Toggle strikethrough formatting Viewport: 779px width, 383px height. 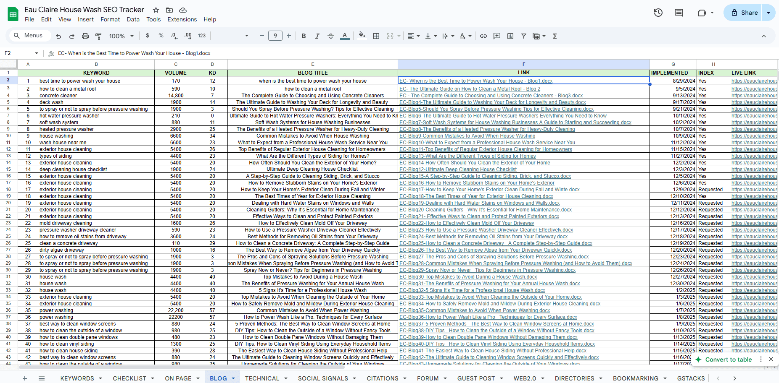[x=331, y=36]
